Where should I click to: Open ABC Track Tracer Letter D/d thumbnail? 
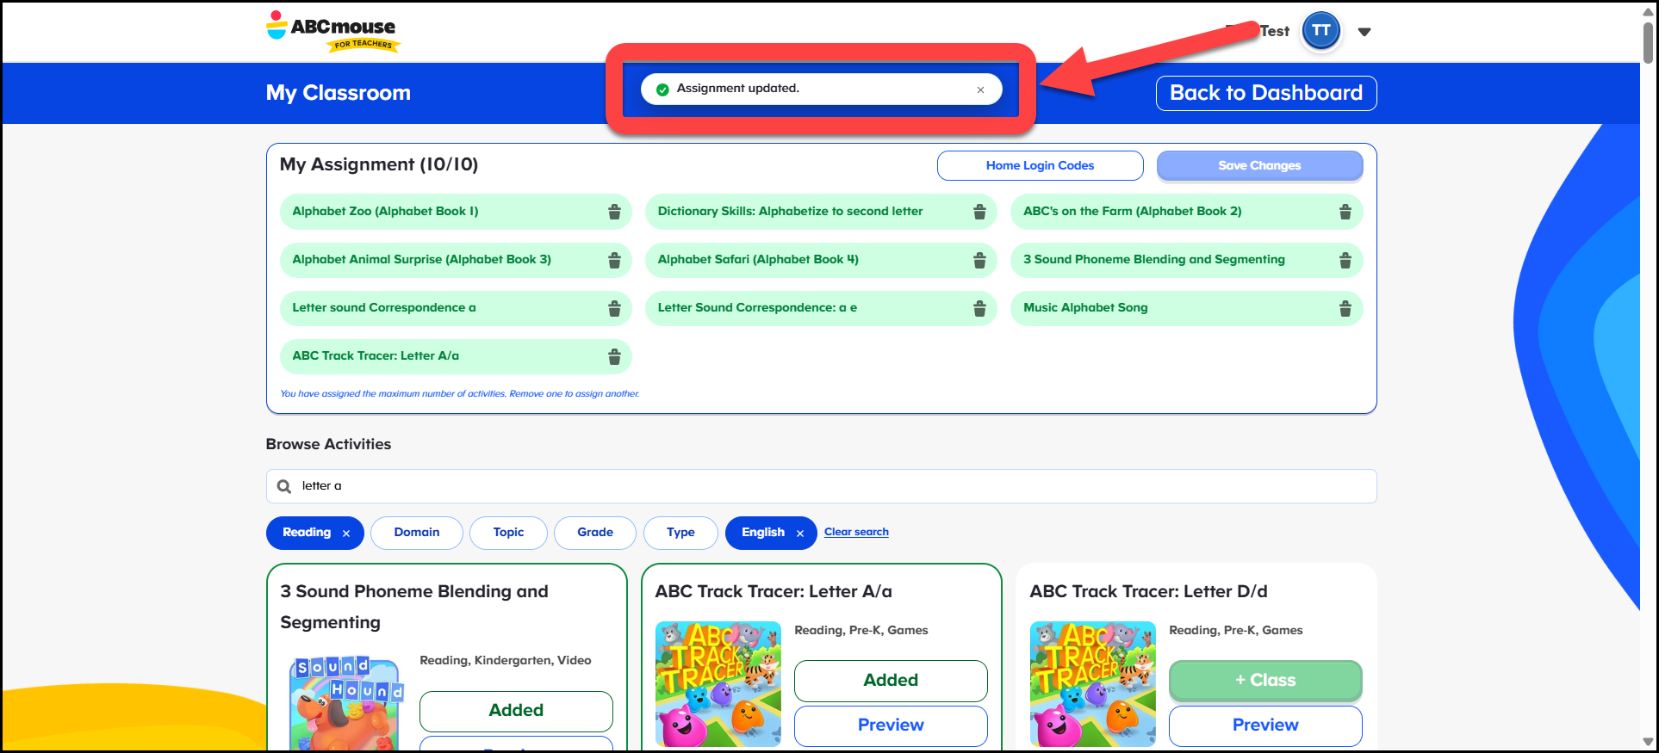pos(1093,684)
